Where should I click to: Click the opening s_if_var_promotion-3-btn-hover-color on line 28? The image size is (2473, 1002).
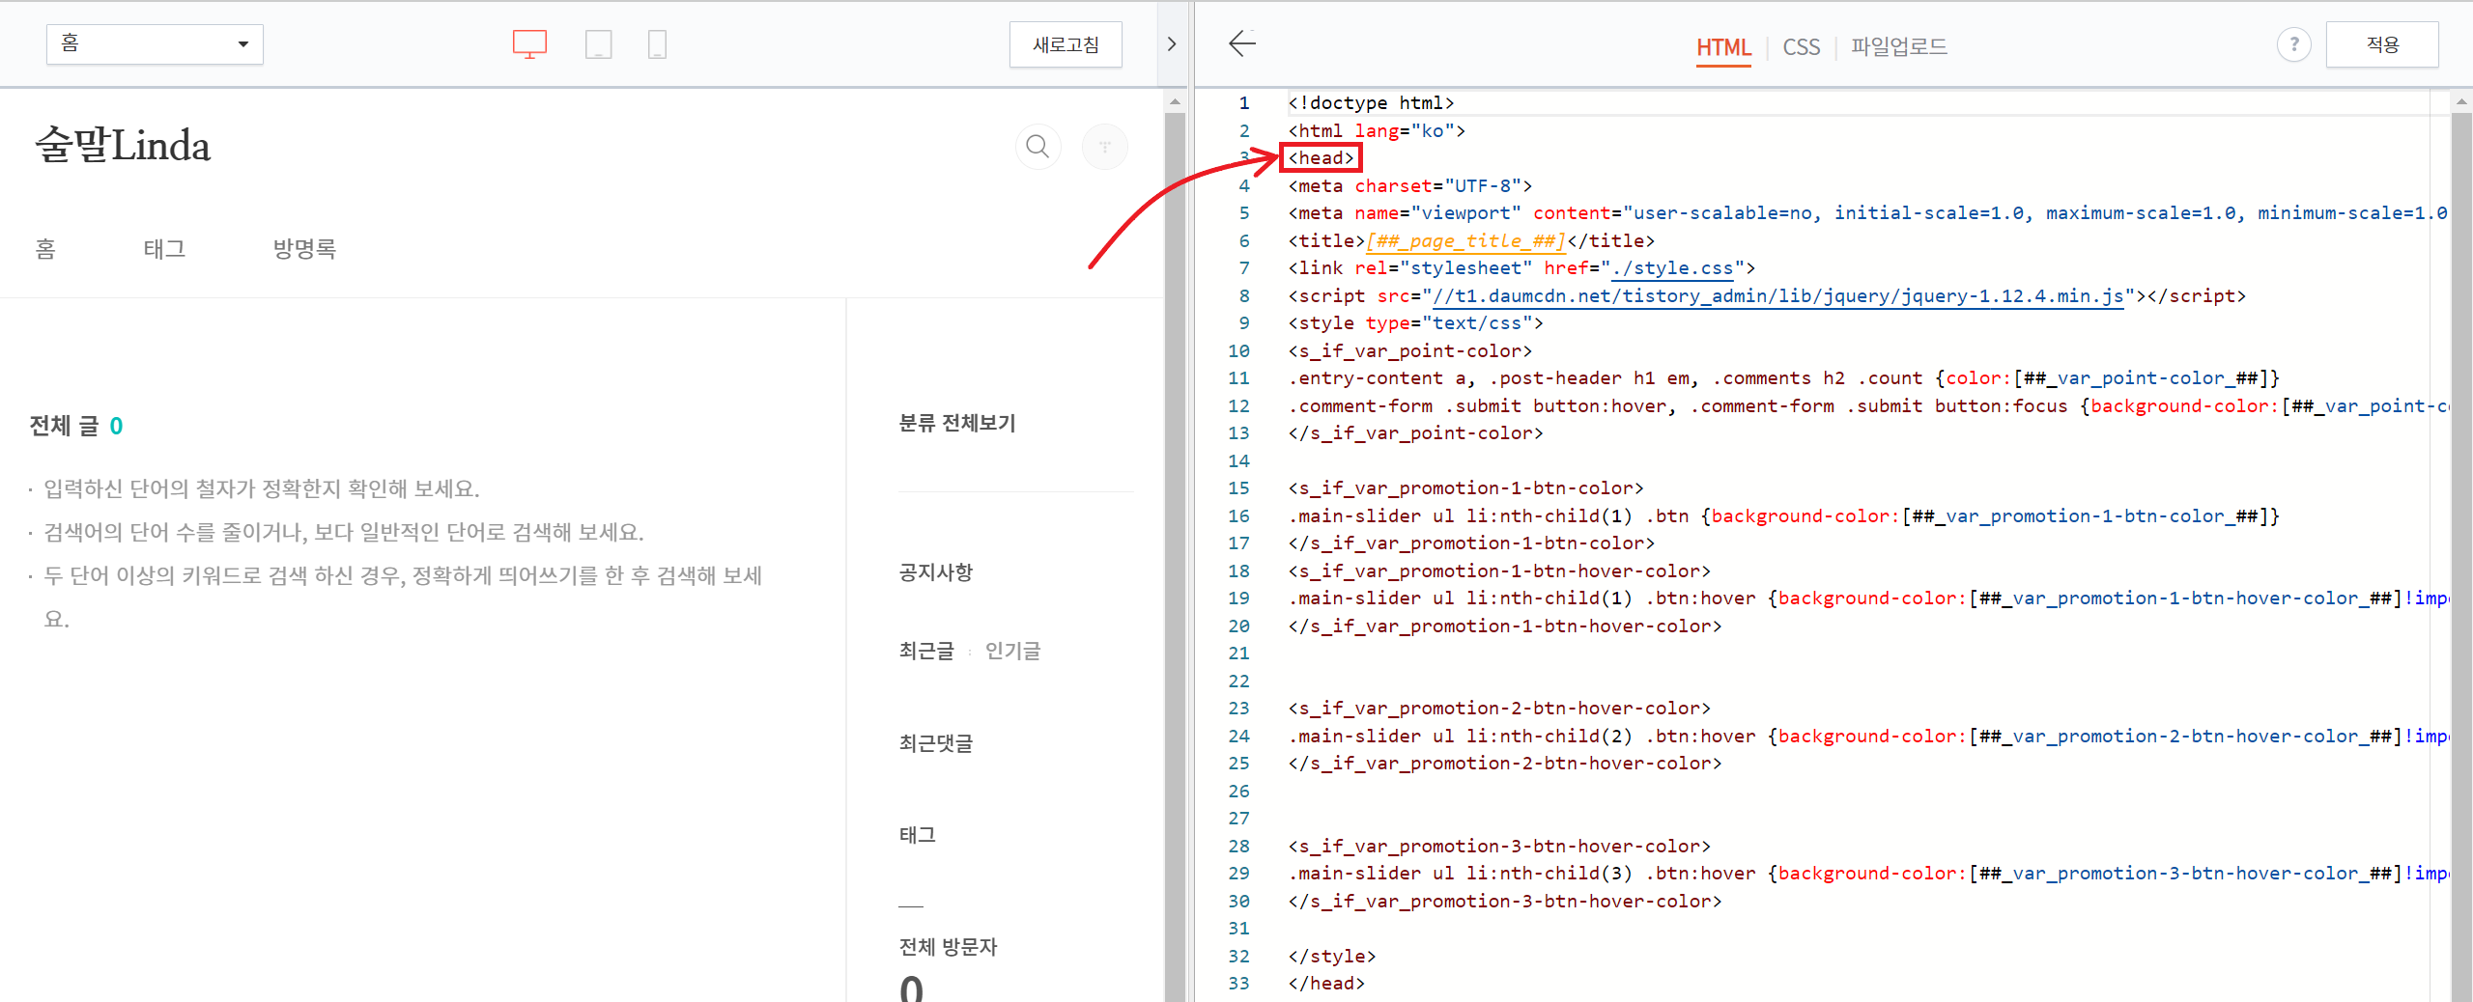coord(1499,847)
